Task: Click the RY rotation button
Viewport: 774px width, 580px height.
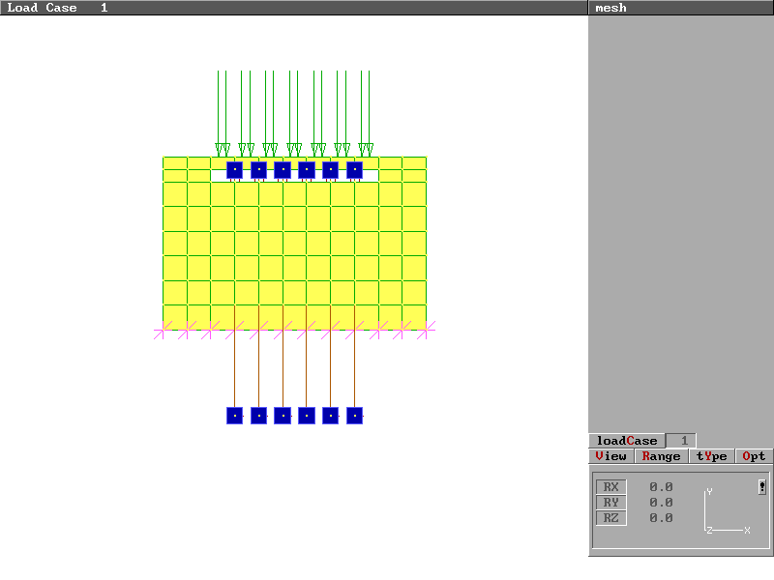Action: (610, 503)
